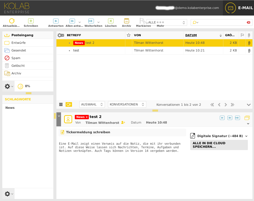Open the Tickermeldung schreiben note link
The width and height of the screenshot is (254, 201).
coord(88,132)
